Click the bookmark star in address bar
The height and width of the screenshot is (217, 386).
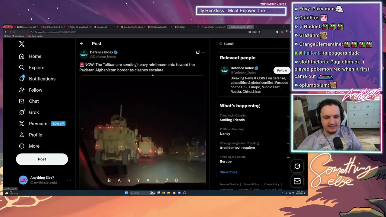[x=259, y=32]
